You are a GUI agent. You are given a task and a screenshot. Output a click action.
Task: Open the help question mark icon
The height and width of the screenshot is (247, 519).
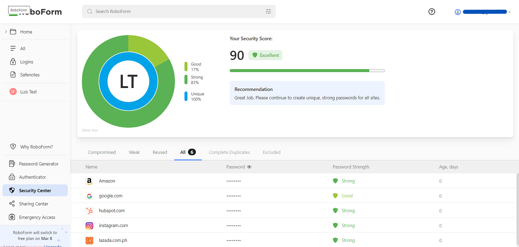click(432, 11)
